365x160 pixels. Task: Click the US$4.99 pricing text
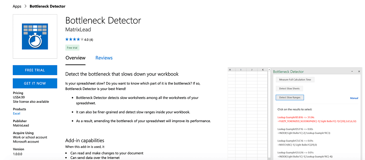[x=19, y=97]
